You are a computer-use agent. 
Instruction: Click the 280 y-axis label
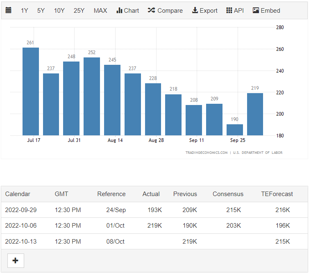(280, 27)
